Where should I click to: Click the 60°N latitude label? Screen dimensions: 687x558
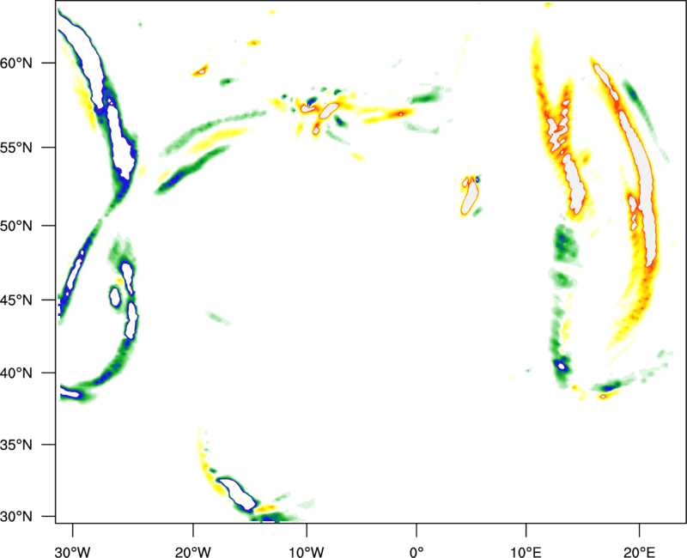point(16,63)
